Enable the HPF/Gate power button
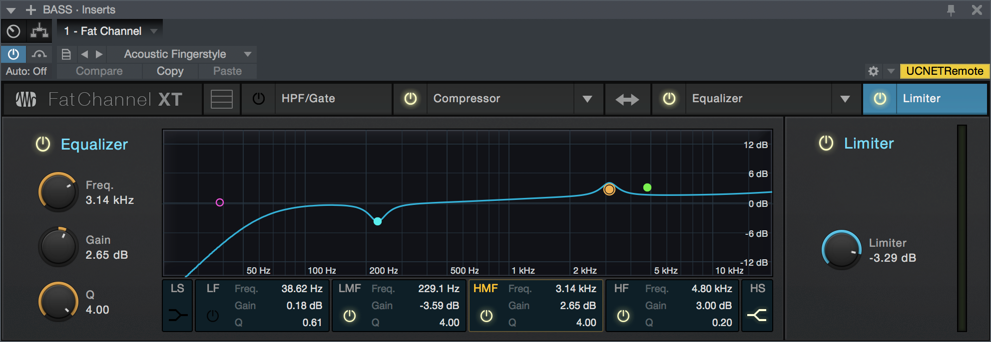This screenshot has height=342, width=991. point(259,99)
